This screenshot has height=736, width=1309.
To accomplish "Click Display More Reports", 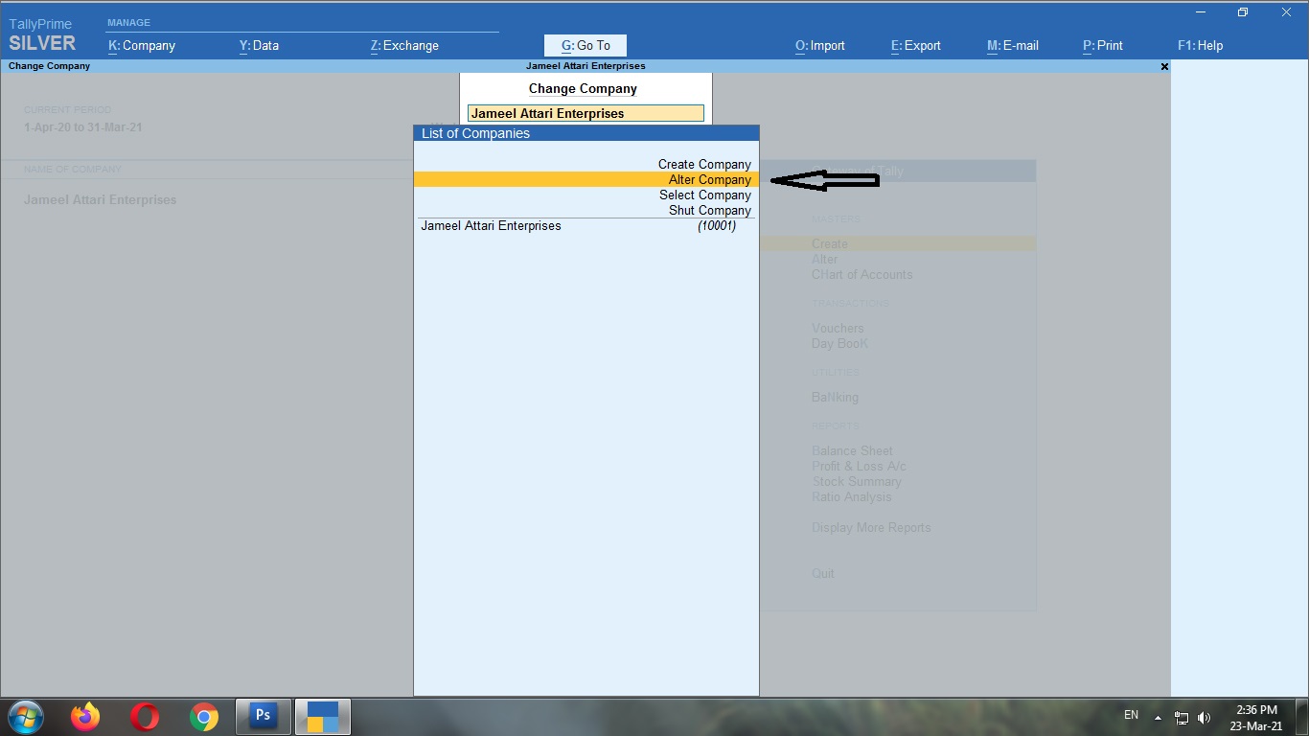I will (871, 527).
